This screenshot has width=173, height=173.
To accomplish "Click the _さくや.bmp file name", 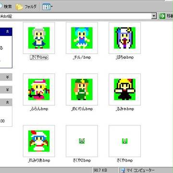I will (x=39, y=57).
